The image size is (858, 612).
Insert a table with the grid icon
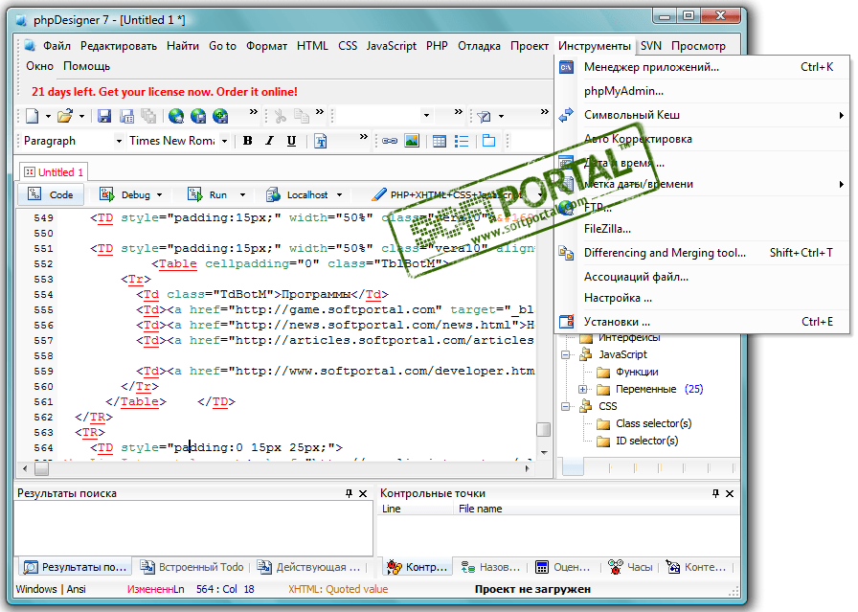(x=439, y=141)
